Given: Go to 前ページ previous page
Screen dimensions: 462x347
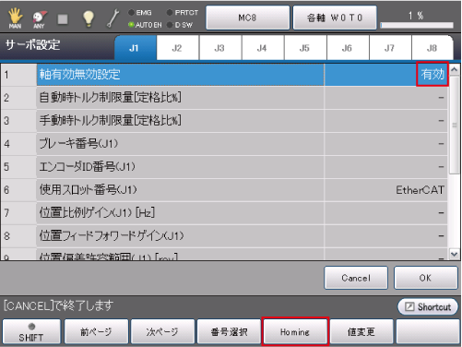Looking at the screenshot, I should click(x=96, y=331).
